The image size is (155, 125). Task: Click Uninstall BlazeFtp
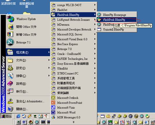[117, 29]
